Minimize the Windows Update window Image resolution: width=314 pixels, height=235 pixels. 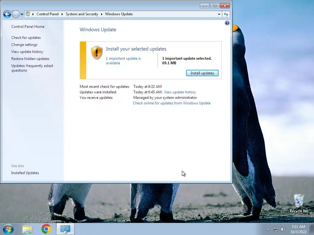[x=205, y=6]
